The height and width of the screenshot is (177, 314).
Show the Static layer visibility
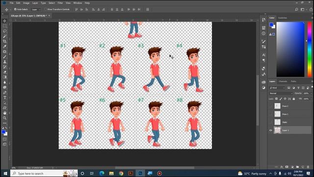pyautogui.click(x=270, y=122)
